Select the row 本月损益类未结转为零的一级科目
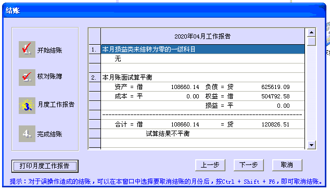The height and width of the screenshot is (191, 330). tap(202, 49)
